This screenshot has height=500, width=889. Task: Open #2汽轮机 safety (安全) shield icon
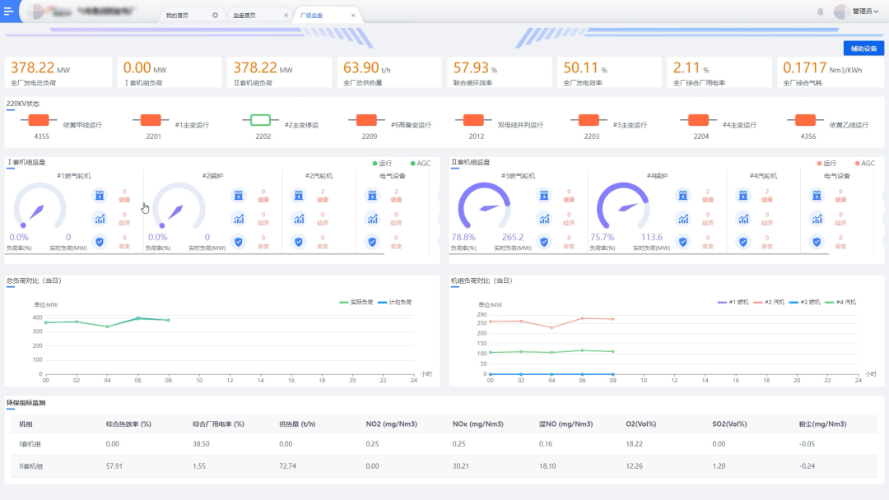(299, 242)
